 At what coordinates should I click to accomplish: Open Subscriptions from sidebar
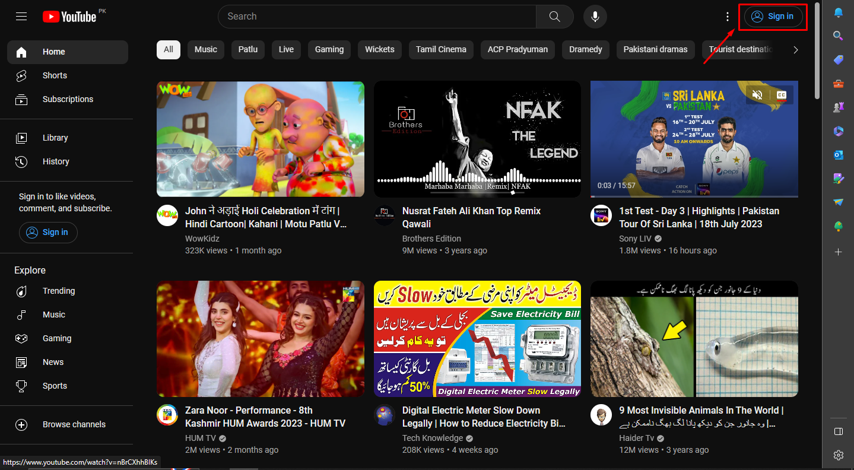pos(68,99)
